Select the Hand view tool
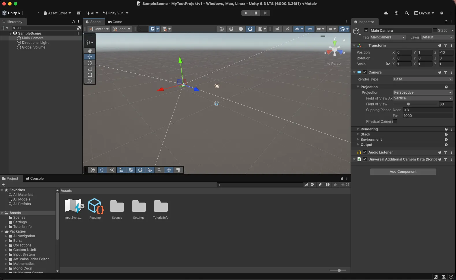 point(90,51)
